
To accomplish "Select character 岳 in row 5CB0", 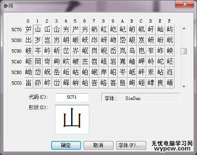I will [x=57, y=72].
